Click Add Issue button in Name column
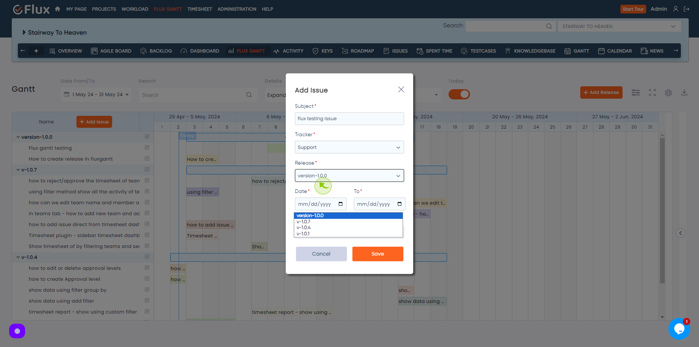The height and width of the screenshot is (347, 699). [x=94, y=122]
